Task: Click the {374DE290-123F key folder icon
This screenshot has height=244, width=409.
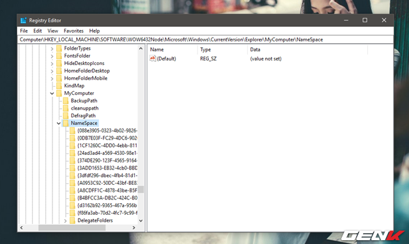Action: (72, 161)
